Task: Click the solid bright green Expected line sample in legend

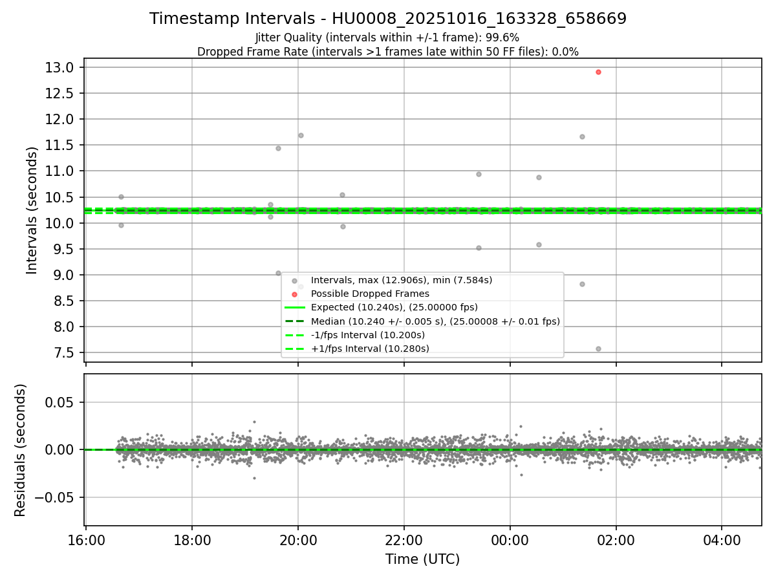Action: pyautogui.click(x=294, y=307)
